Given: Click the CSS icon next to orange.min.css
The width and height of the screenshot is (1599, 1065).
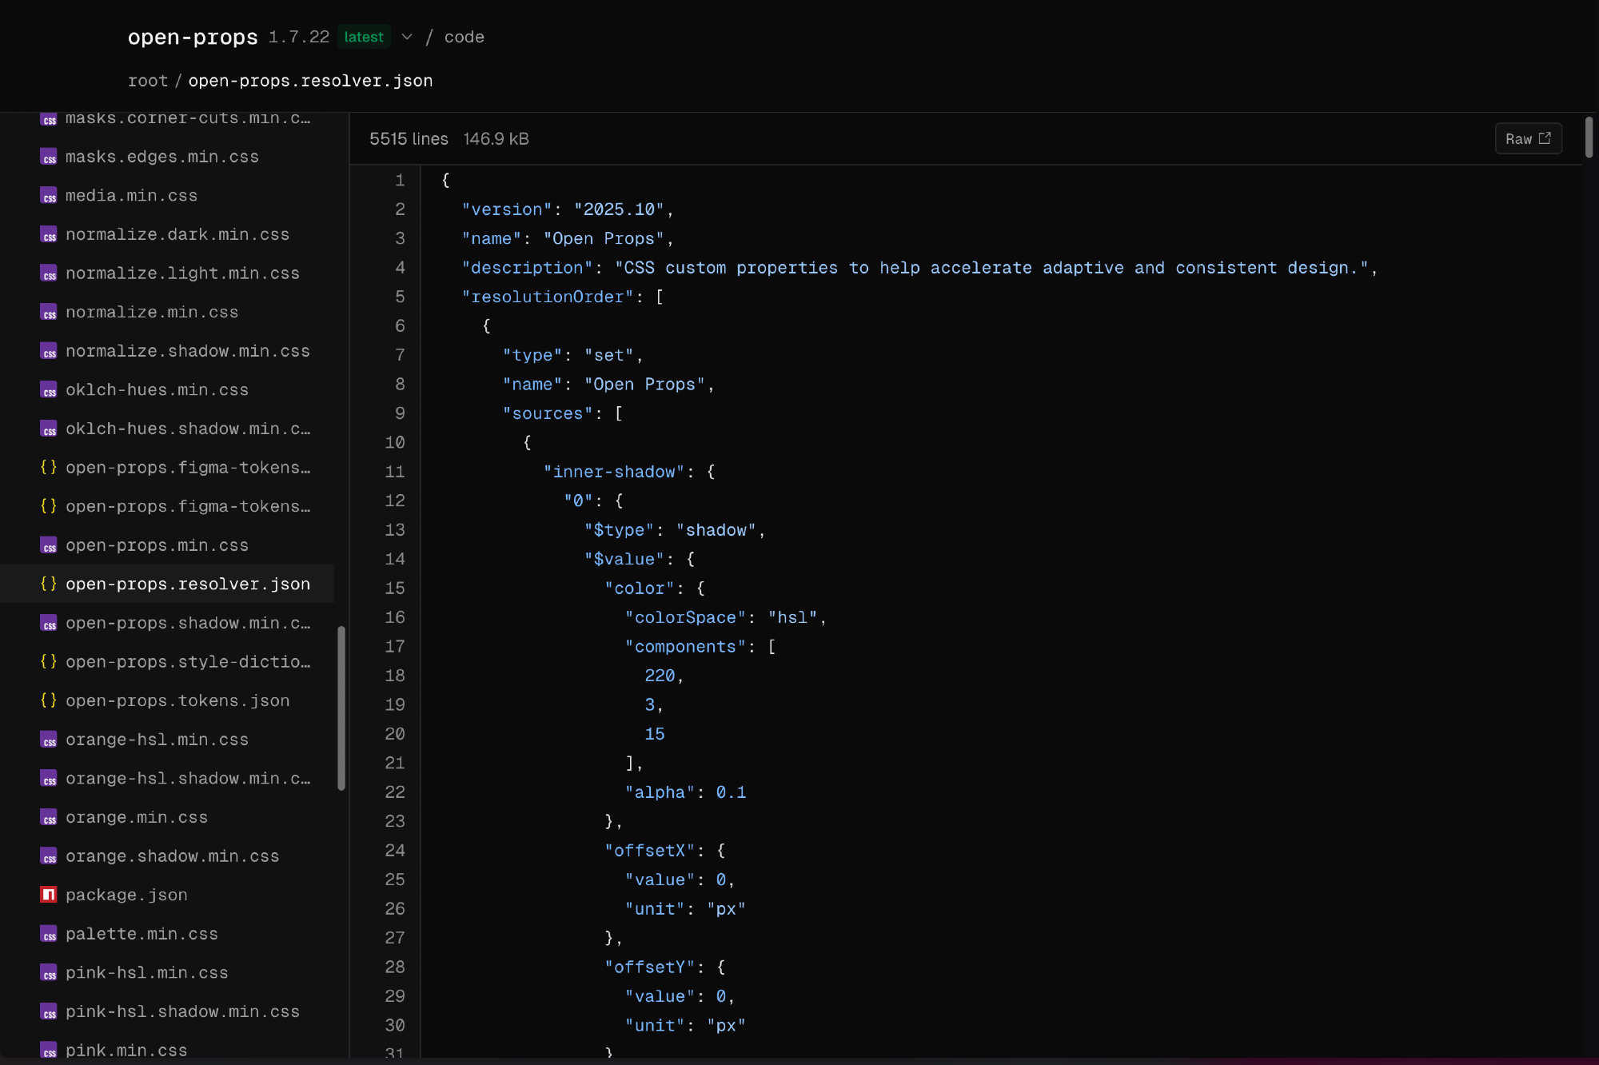Looking at the screenshot, I should click(x=49, y=817).
